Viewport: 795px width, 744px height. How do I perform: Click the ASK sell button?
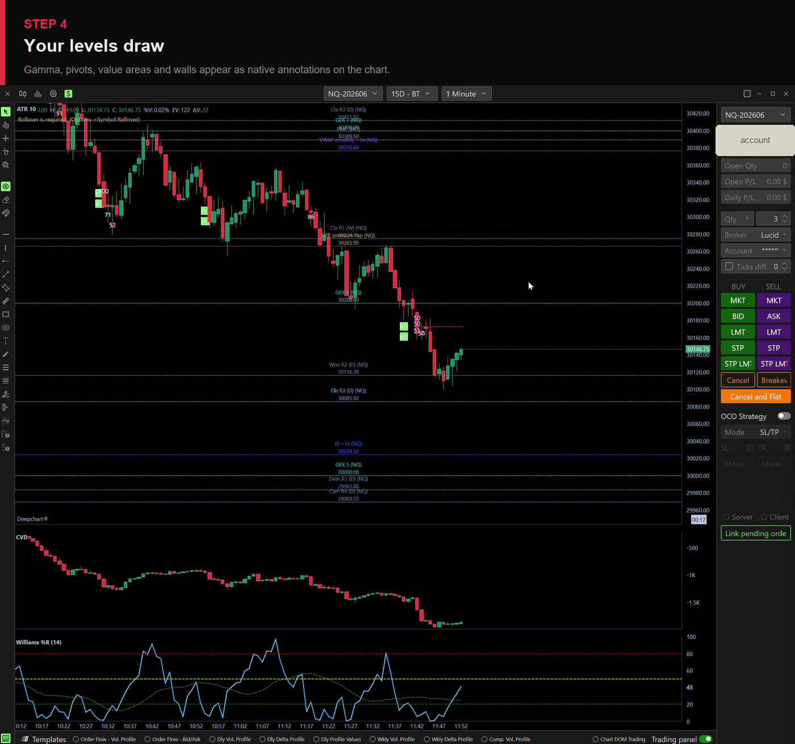coord(773,316)
